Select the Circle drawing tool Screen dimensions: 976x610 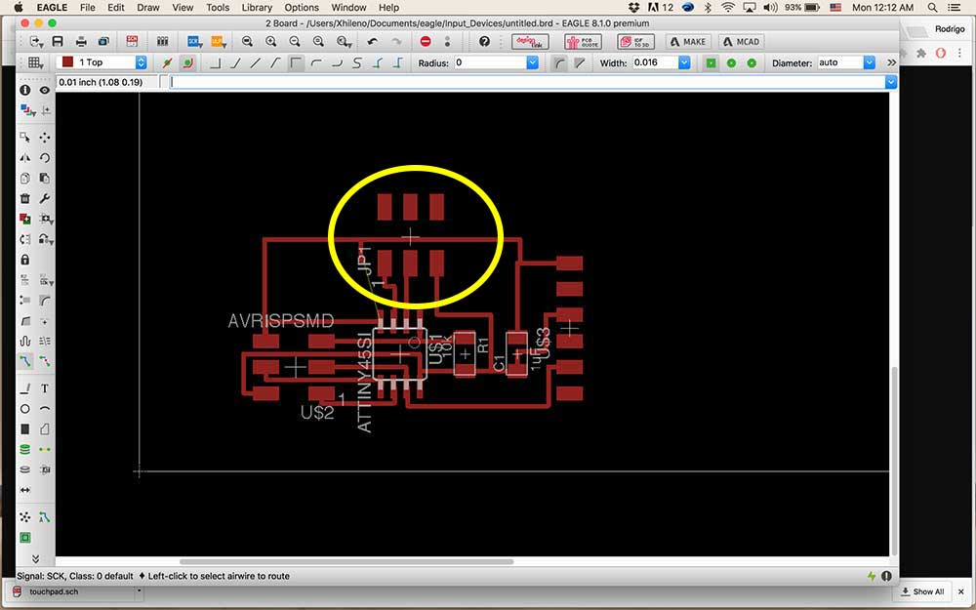(x=25, y=409)
